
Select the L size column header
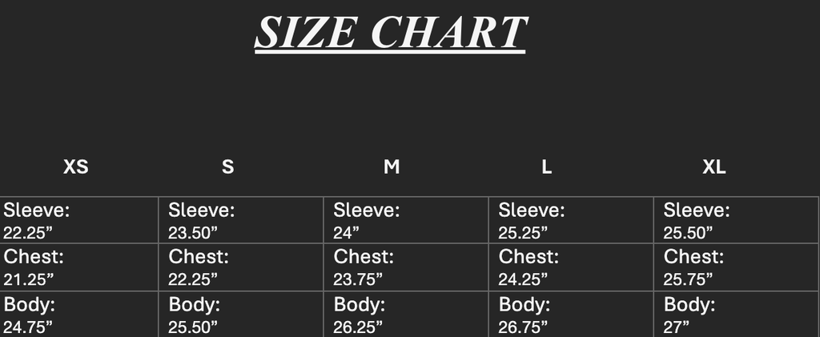coord(546,167)
